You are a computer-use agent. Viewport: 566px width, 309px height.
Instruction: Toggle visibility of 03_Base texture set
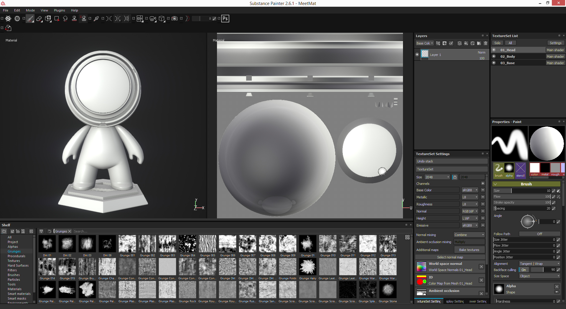[494, 63]
